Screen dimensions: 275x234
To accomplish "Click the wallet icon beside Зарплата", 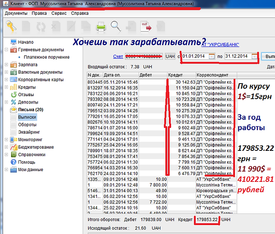I will point(13,65).
